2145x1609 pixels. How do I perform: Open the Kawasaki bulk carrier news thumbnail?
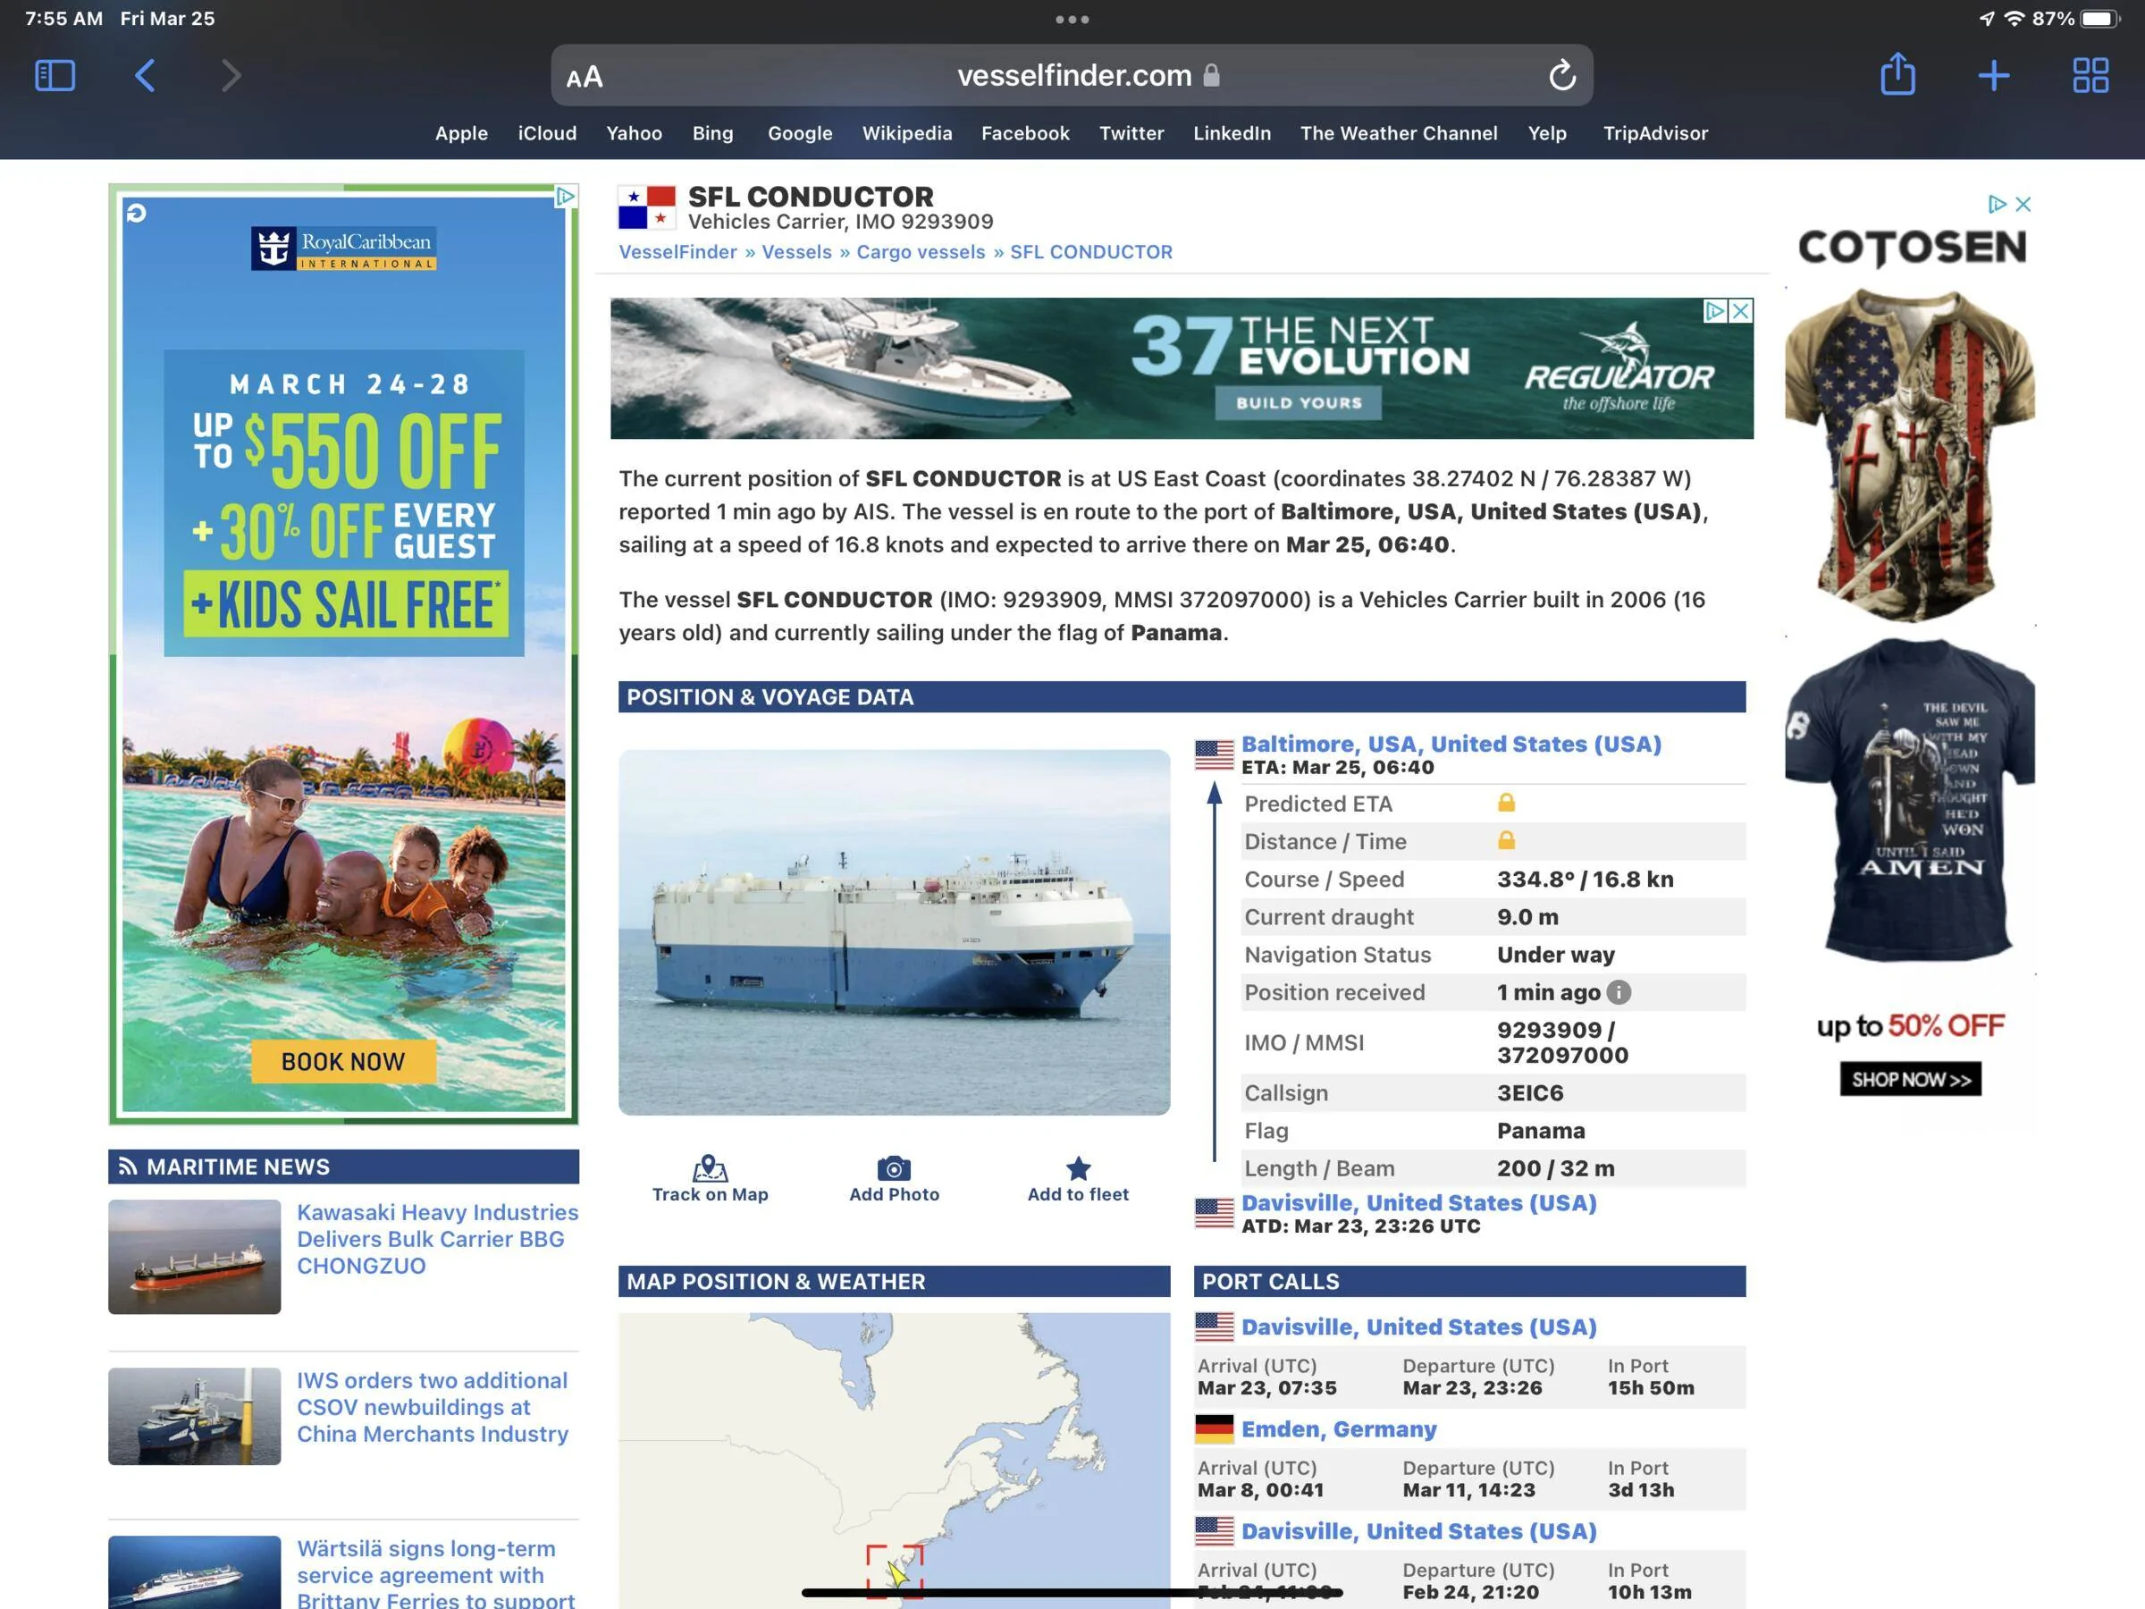194,1257
